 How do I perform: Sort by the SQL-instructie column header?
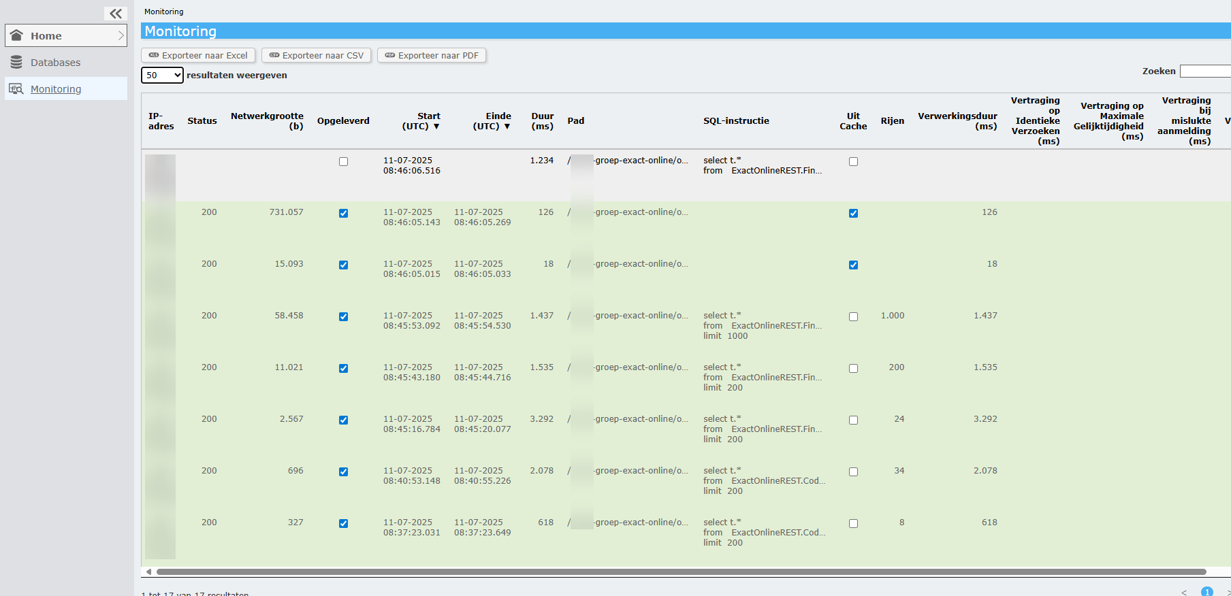click(736, 121)
